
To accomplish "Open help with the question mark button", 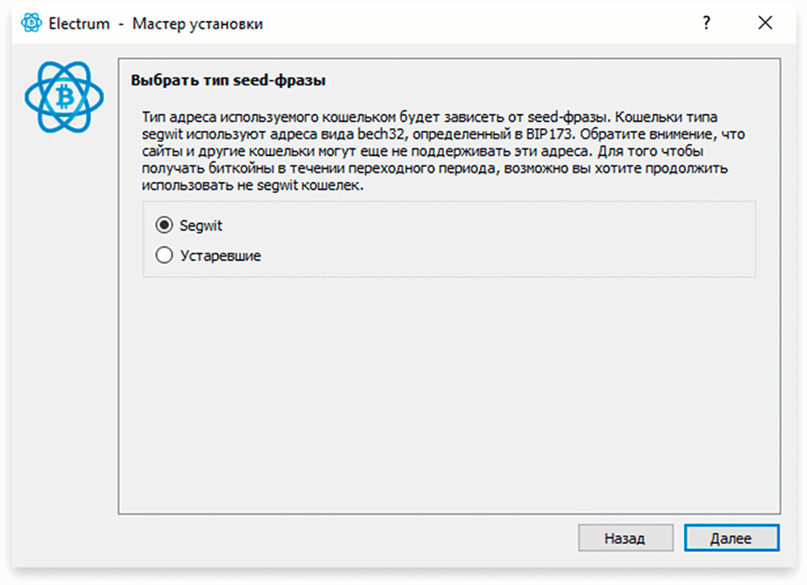I will point(707,23).
